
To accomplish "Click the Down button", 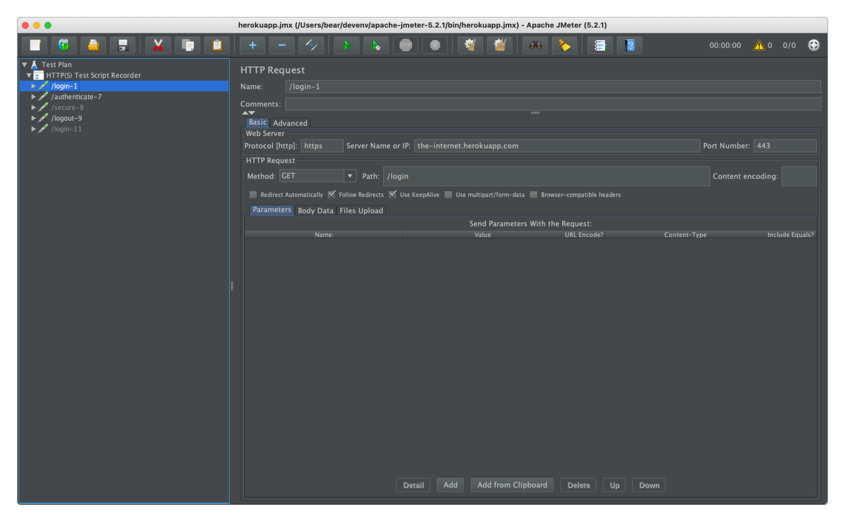I will click(x=649, y=485).
